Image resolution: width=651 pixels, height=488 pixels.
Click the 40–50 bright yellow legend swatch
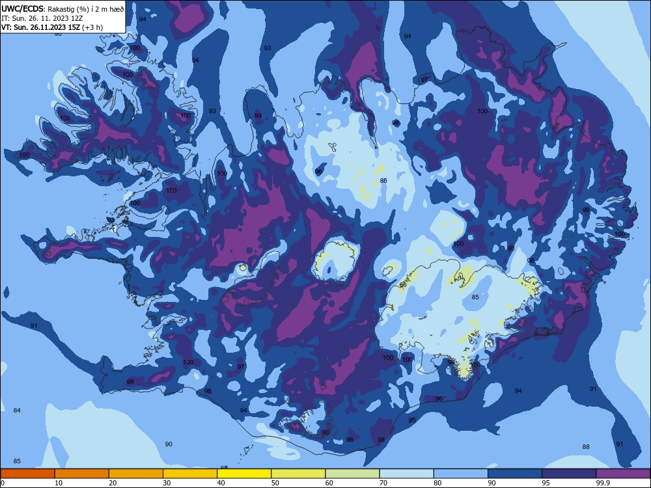244,474
